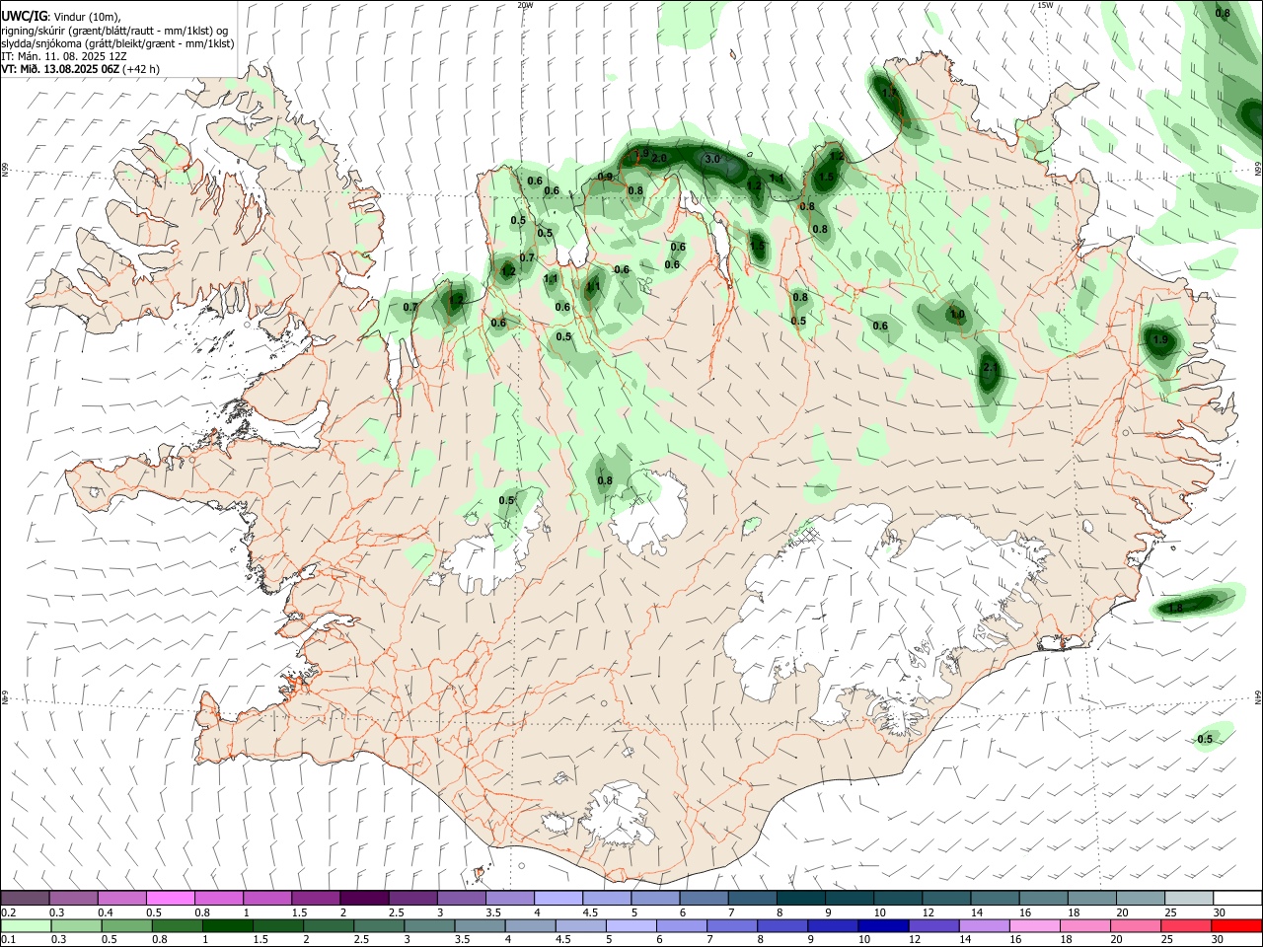This screenshot has width=1263, height=947.
Task: Click the 'slydda/snjókoma' legend description line
Action: pos(117,43)
